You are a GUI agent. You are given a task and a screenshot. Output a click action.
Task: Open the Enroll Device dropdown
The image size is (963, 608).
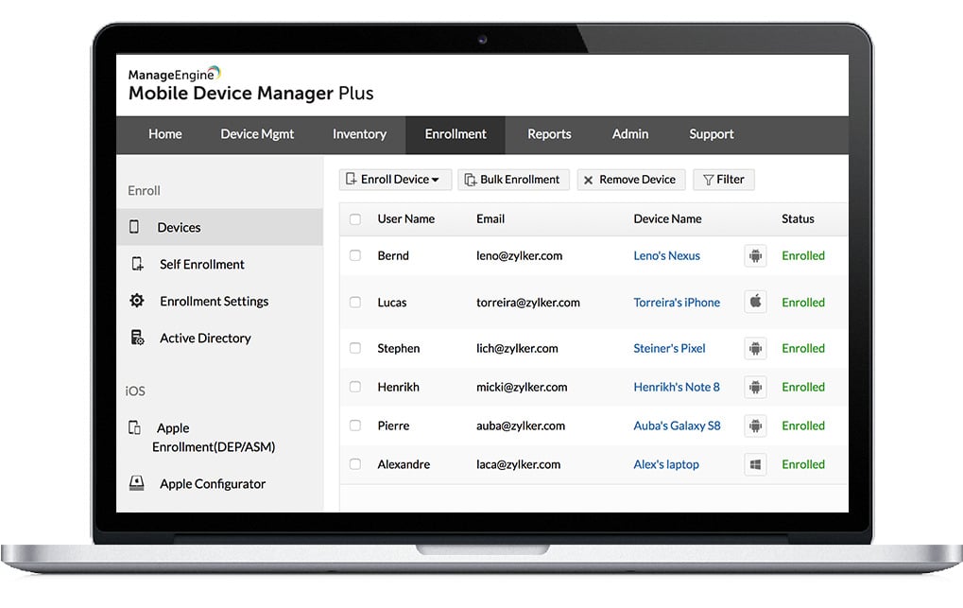[x=394, y=180]
